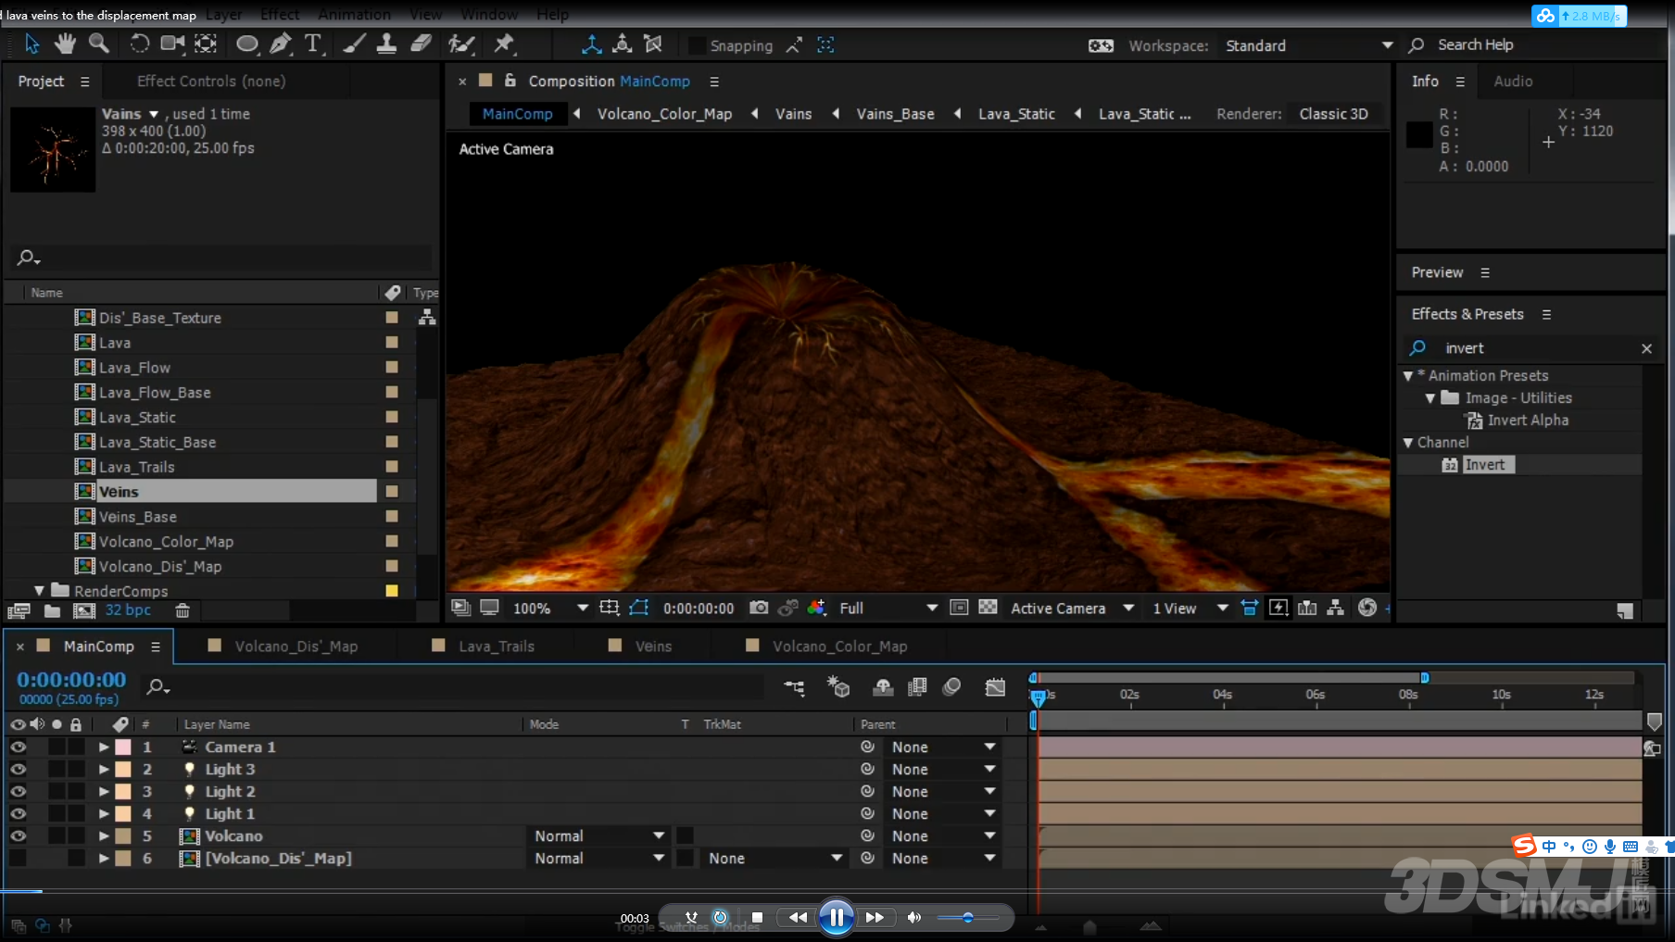Select the Horizontal Type tool
This screenshot has width=1675, height=942.
tap(313, 44)
